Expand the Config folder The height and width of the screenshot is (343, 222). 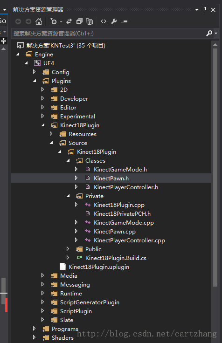[34, 72]
